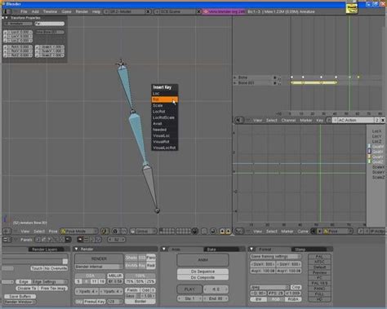Open the File menu in the top header
Viewport: 387px width, 309px height.
[24, 11]
